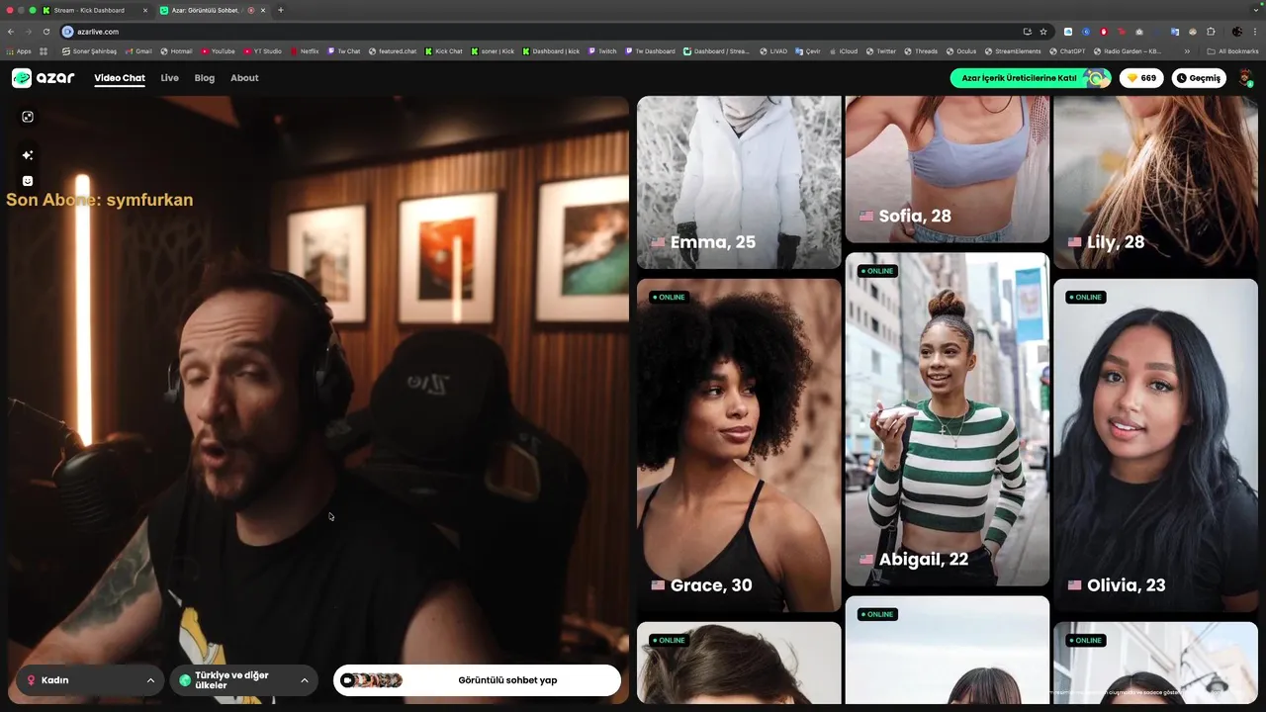Open the tab search chevron

coord(1255,10)
